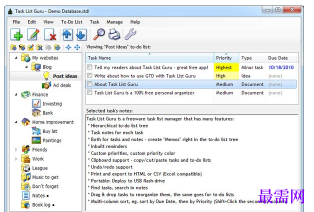Viewport: 314px width, 212px height.
Task: Open the Edit menu
Action: pyautogui.click(x=32, y=22)
